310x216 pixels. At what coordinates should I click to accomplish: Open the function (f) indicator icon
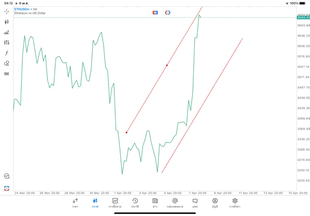(7, 53)
